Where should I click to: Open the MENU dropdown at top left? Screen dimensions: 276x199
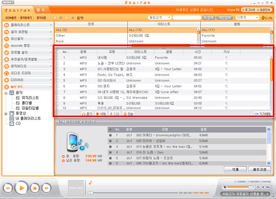[x=8, y=3]
